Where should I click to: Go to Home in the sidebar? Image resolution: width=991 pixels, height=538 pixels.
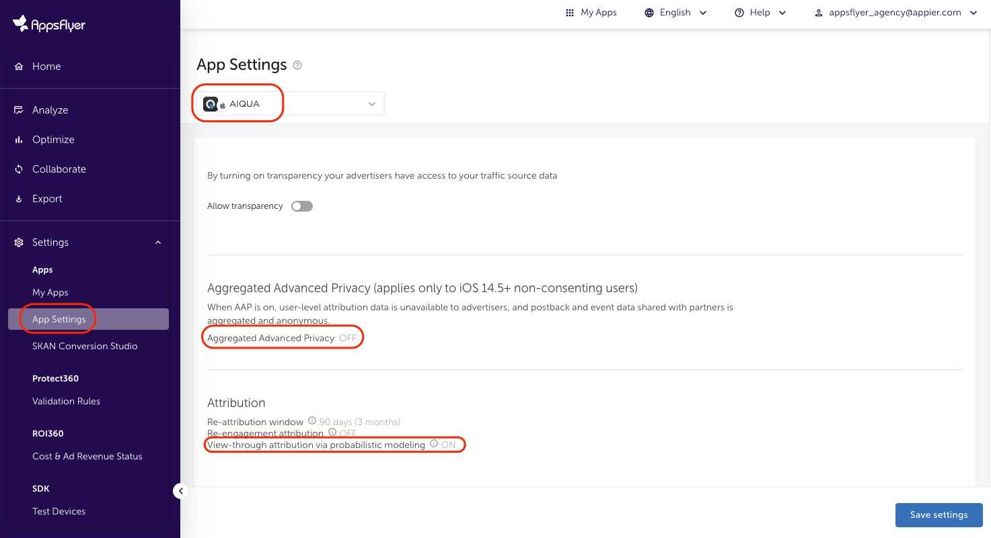pyautogui.click(x=46, y=66)
